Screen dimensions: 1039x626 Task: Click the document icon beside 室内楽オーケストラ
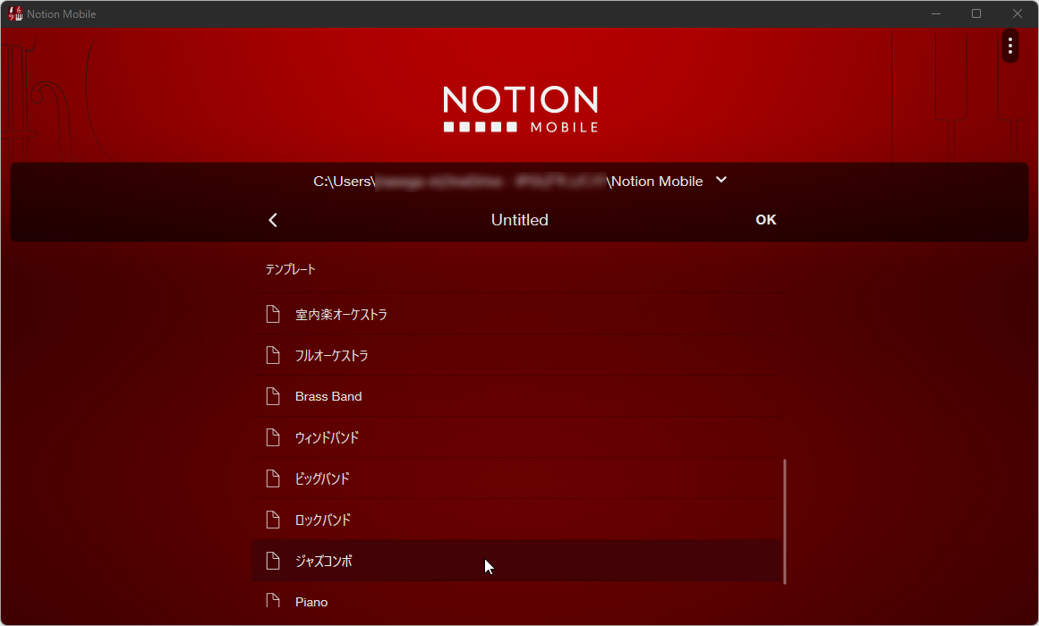coord(273,314)
